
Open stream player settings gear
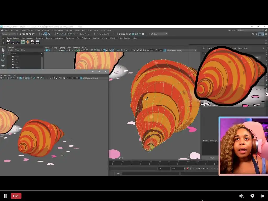coord(252,196)
